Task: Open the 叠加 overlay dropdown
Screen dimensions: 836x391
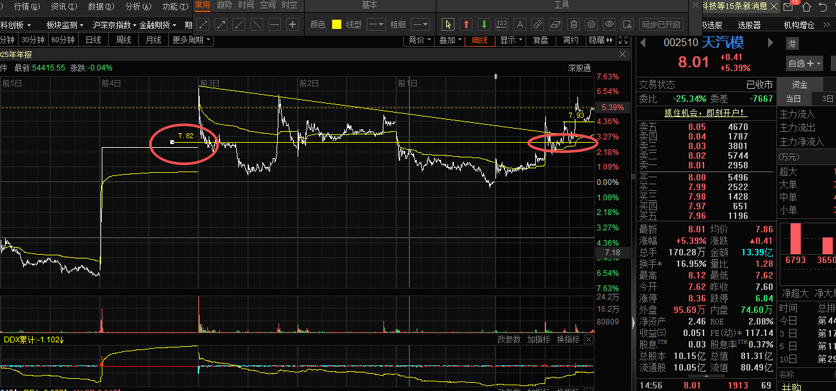Action: [x=451, y=40]
